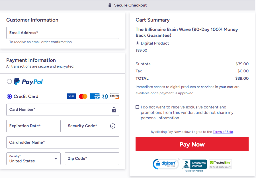Check the opt-out of promotions checkbox
Viewport: 256px width, 178px height.
pyautogui.click(x=137, y=107)
